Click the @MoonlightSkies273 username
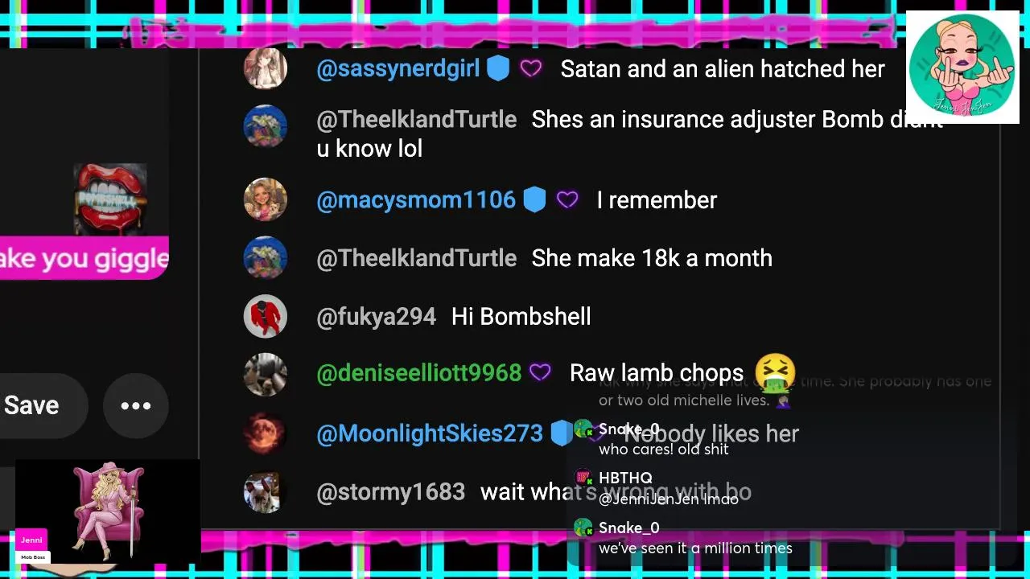 click(430, 433)
